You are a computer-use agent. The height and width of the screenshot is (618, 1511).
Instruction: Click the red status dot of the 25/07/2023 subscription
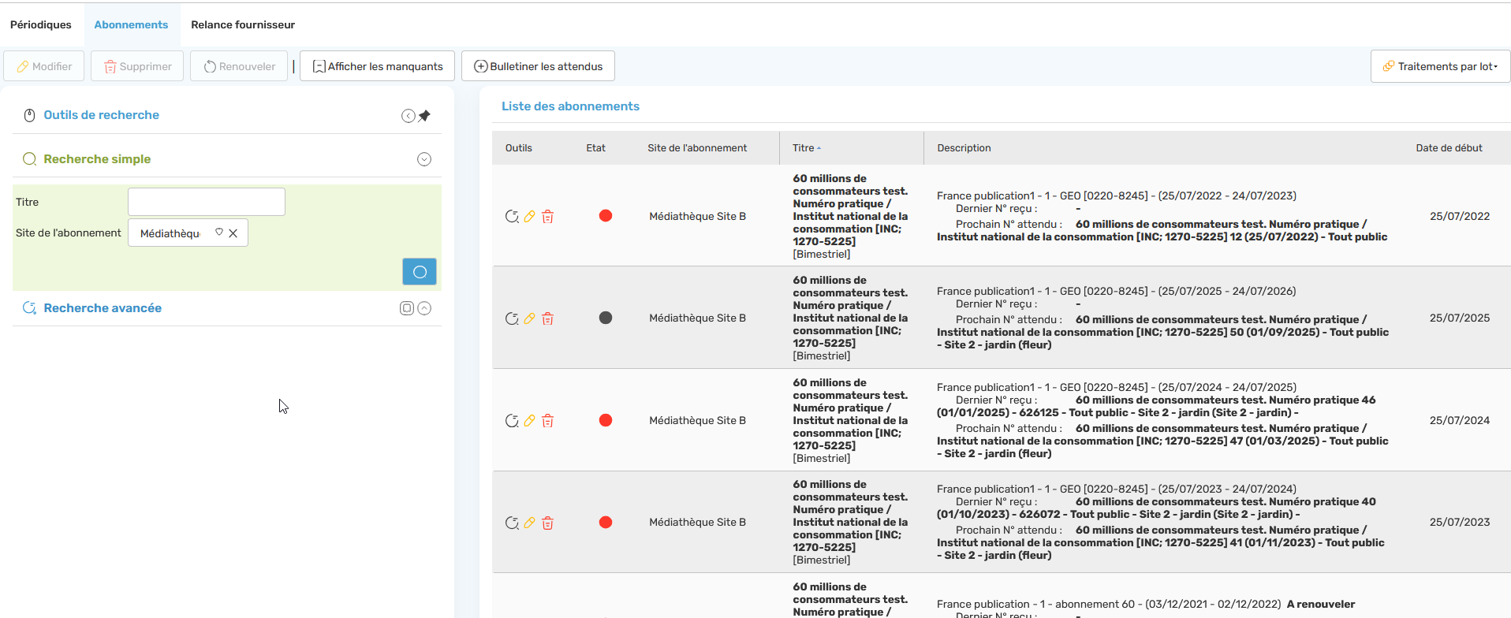click(606, 522)
